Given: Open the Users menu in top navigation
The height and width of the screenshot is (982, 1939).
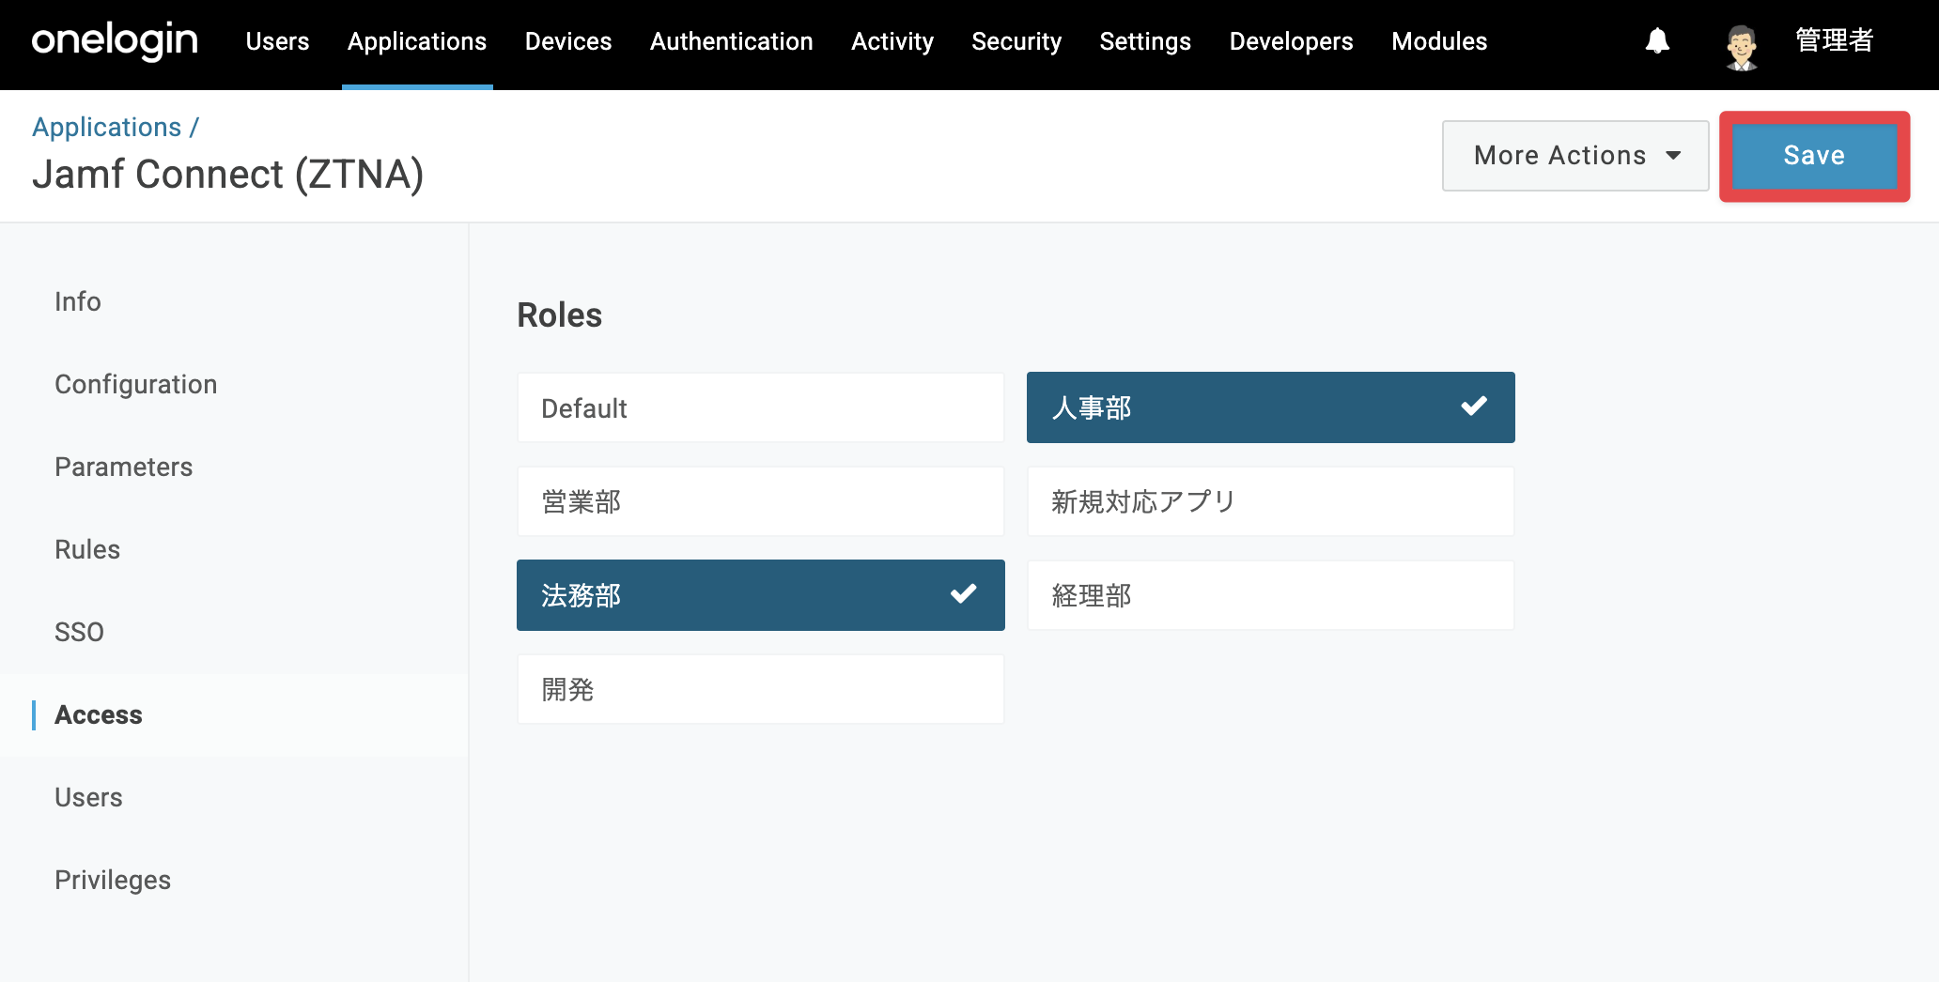Looking at the screenshot, I should pyautogui.click(x=277, y=41).
